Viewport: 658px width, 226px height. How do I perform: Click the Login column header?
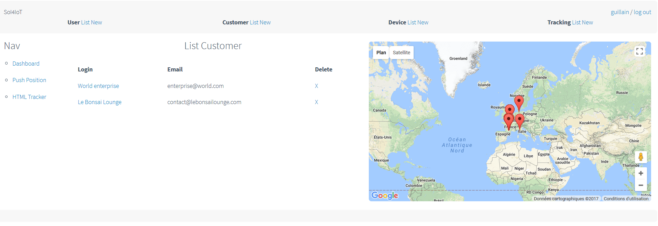(85, 69)
